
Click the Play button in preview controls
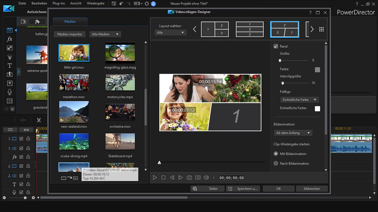click(x=155, y=178)
